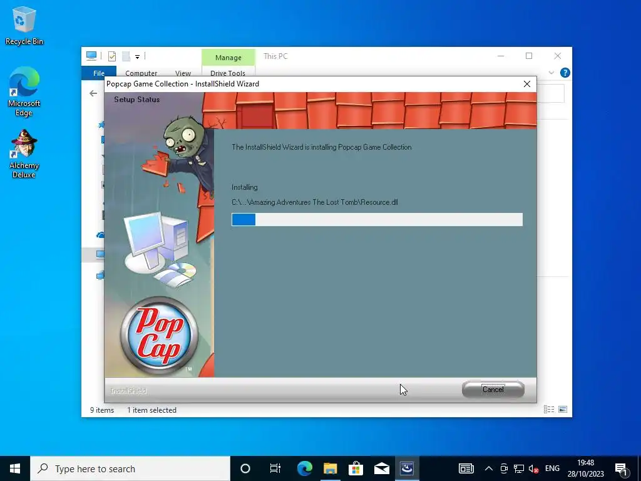Image resolution: width=641 pixels, height=481 pixels.
Task: Open Mail app from the taskbar
Action: click(381, 468)
